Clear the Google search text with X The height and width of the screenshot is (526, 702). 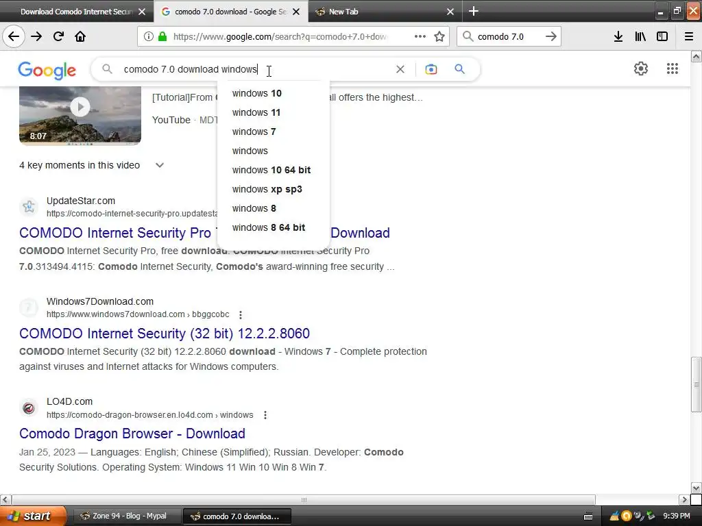click(400, 69)
